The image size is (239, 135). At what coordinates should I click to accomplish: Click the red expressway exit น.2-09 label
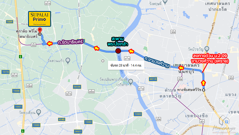pyautogui.click(x=210, y=58)
